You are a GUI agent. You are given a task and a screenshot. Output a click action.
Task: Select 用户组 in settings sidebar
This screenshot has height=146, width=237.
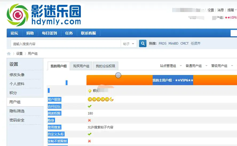(x=15, y=102)
